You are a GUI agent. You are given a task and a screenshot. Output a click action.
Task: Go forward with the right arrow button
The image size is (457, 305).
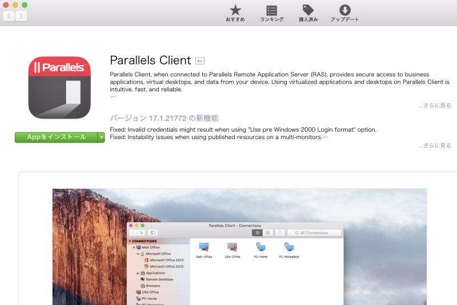click(x=21, y=16)
